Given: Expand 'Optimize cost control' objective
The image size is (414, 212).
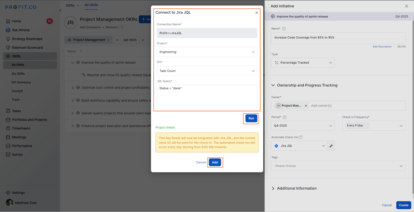Looking at the screenshot, I should pyautogui.click(x=72, y=88).
